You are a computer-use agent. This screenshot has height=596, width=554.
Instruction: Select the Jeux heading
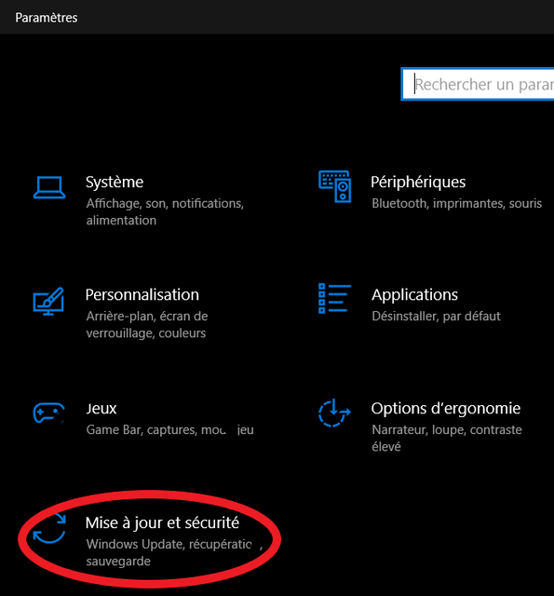(x=101, y=409)
